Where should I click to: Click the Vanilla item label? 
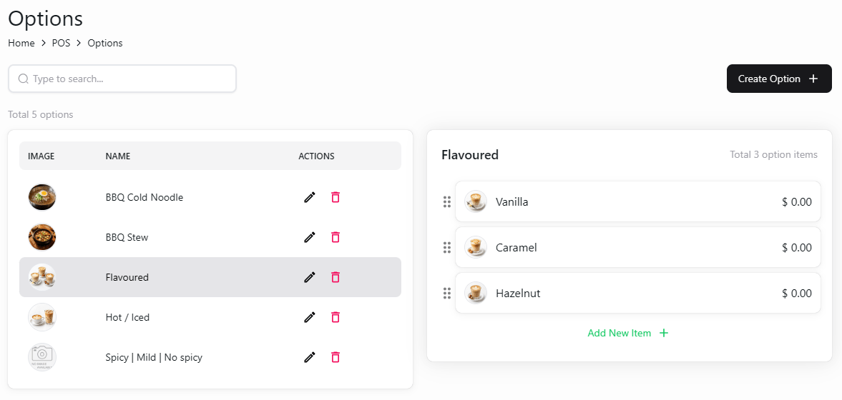pyautogui.click(x=511, y=202)
